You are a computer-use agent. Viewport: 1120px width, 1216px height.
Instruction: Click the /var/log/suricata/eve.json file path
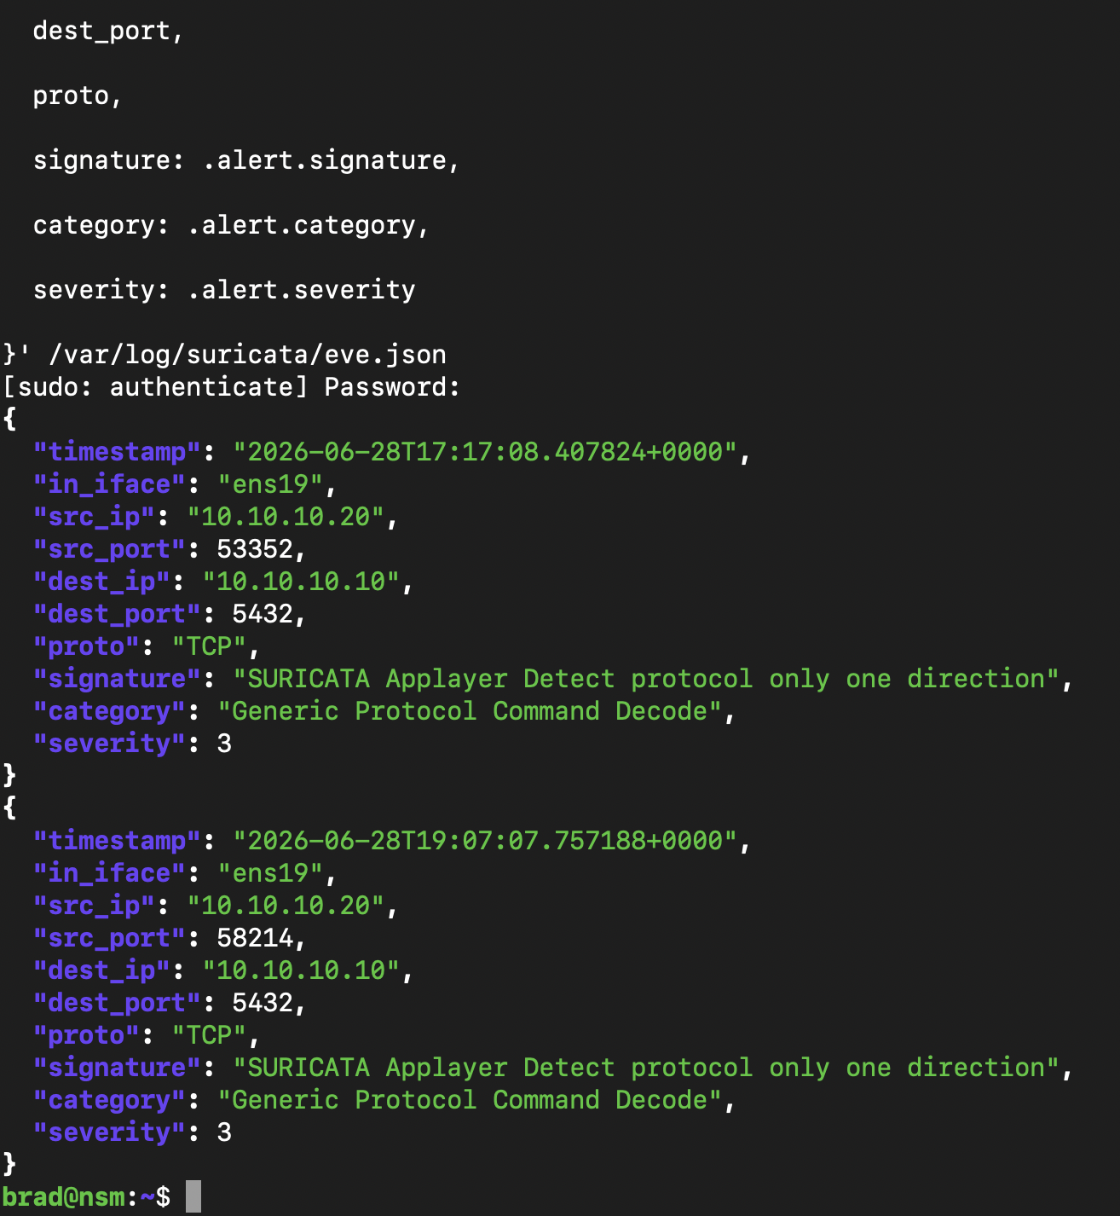[247, 354]
